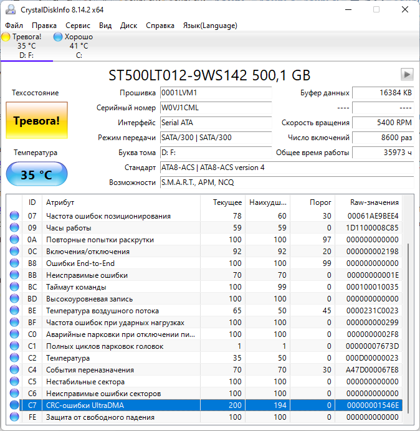Click the Прошивка field 0001LVM1
Image resolution: width=420 pixels, height=431 pixels.
coord(216,93)
